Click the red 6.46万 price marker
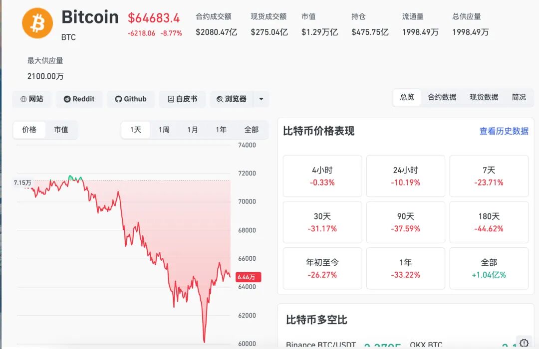 click(249, 277)
